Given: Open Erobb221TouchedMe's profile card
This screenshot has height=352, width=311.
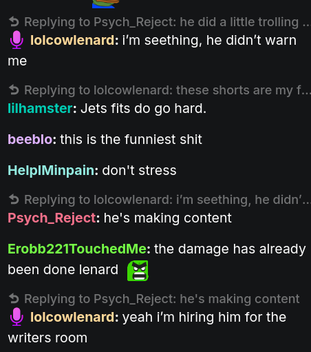Looking at the screenshot, I should (77, 249).
